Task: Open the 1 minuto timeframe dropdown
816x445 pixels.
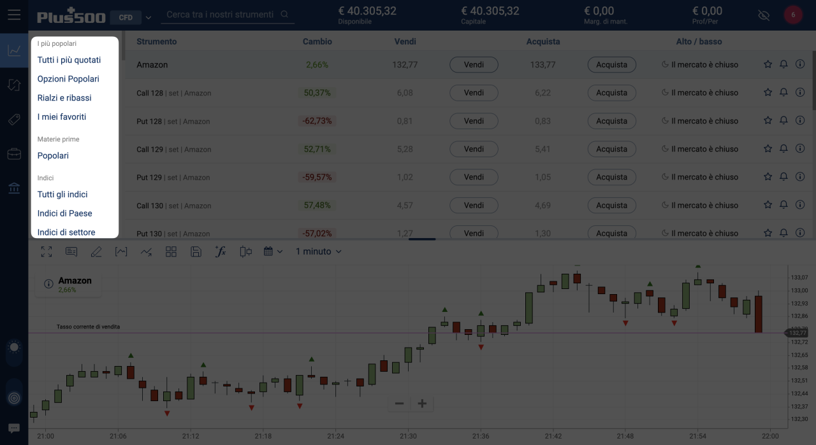Action: [x=319, y=251]
